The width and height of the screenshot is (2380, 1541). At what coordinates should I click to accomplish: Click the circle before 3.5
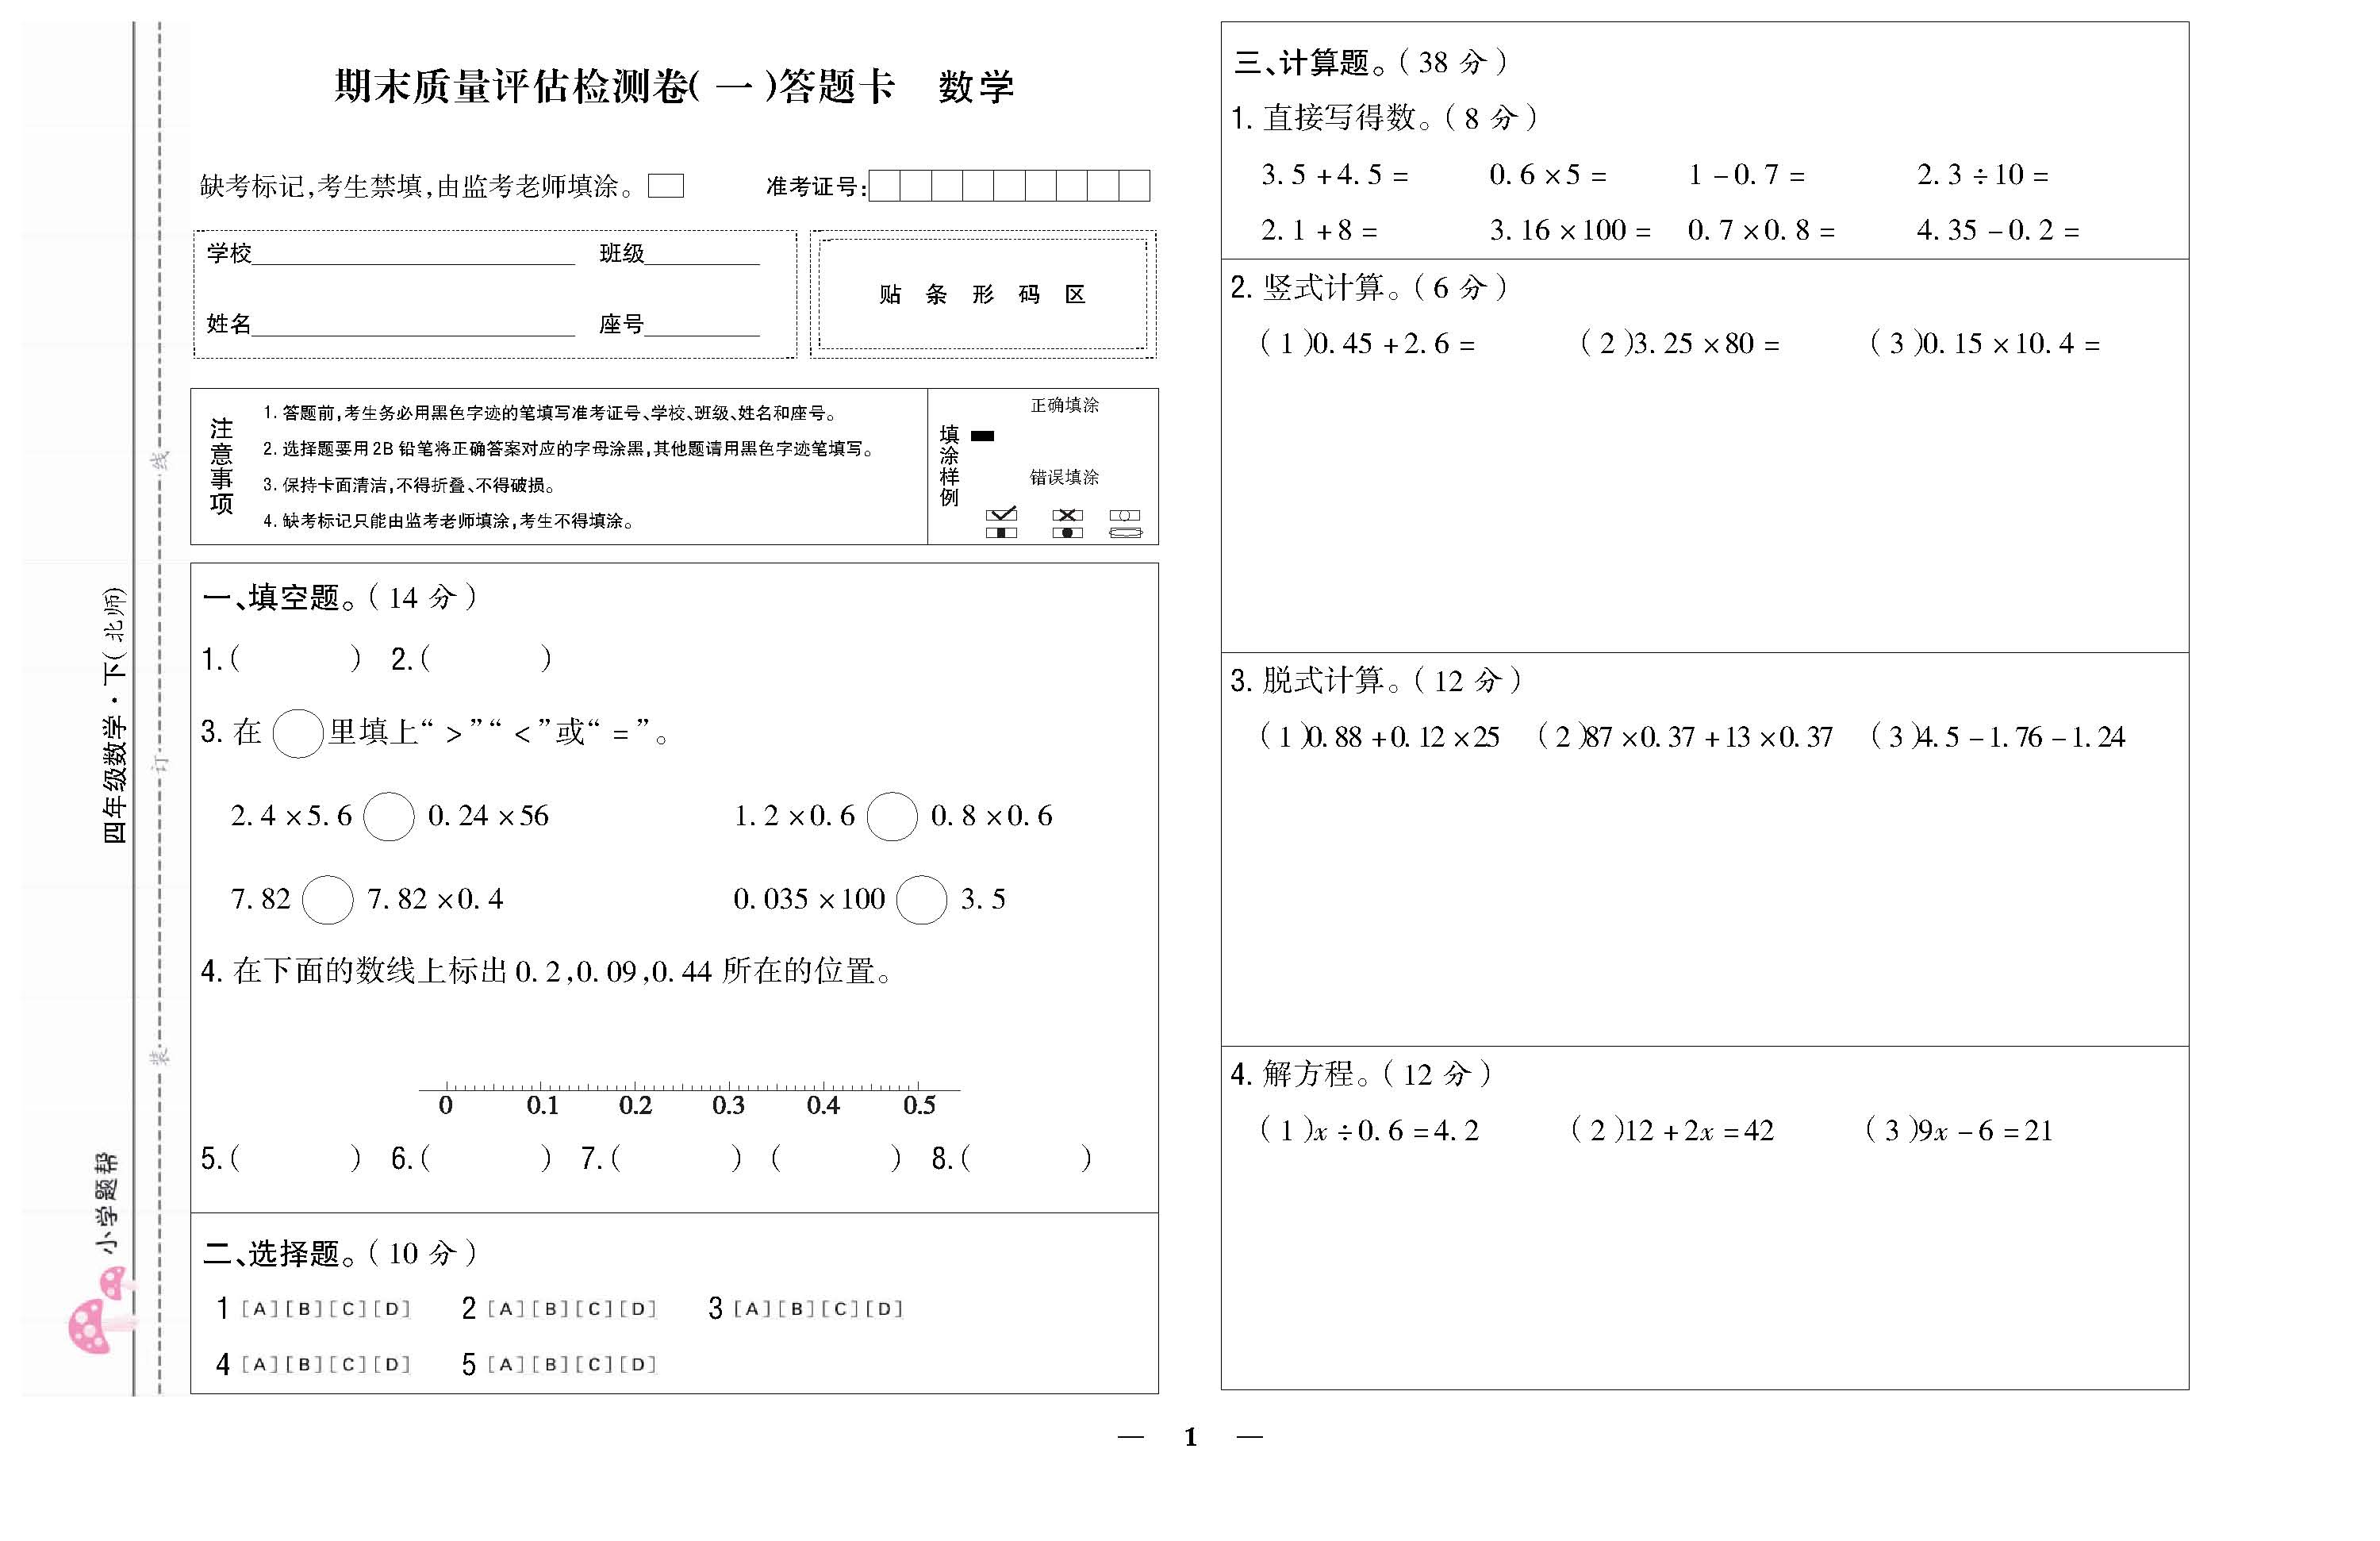pyautogui.click(x=922, y=900)
